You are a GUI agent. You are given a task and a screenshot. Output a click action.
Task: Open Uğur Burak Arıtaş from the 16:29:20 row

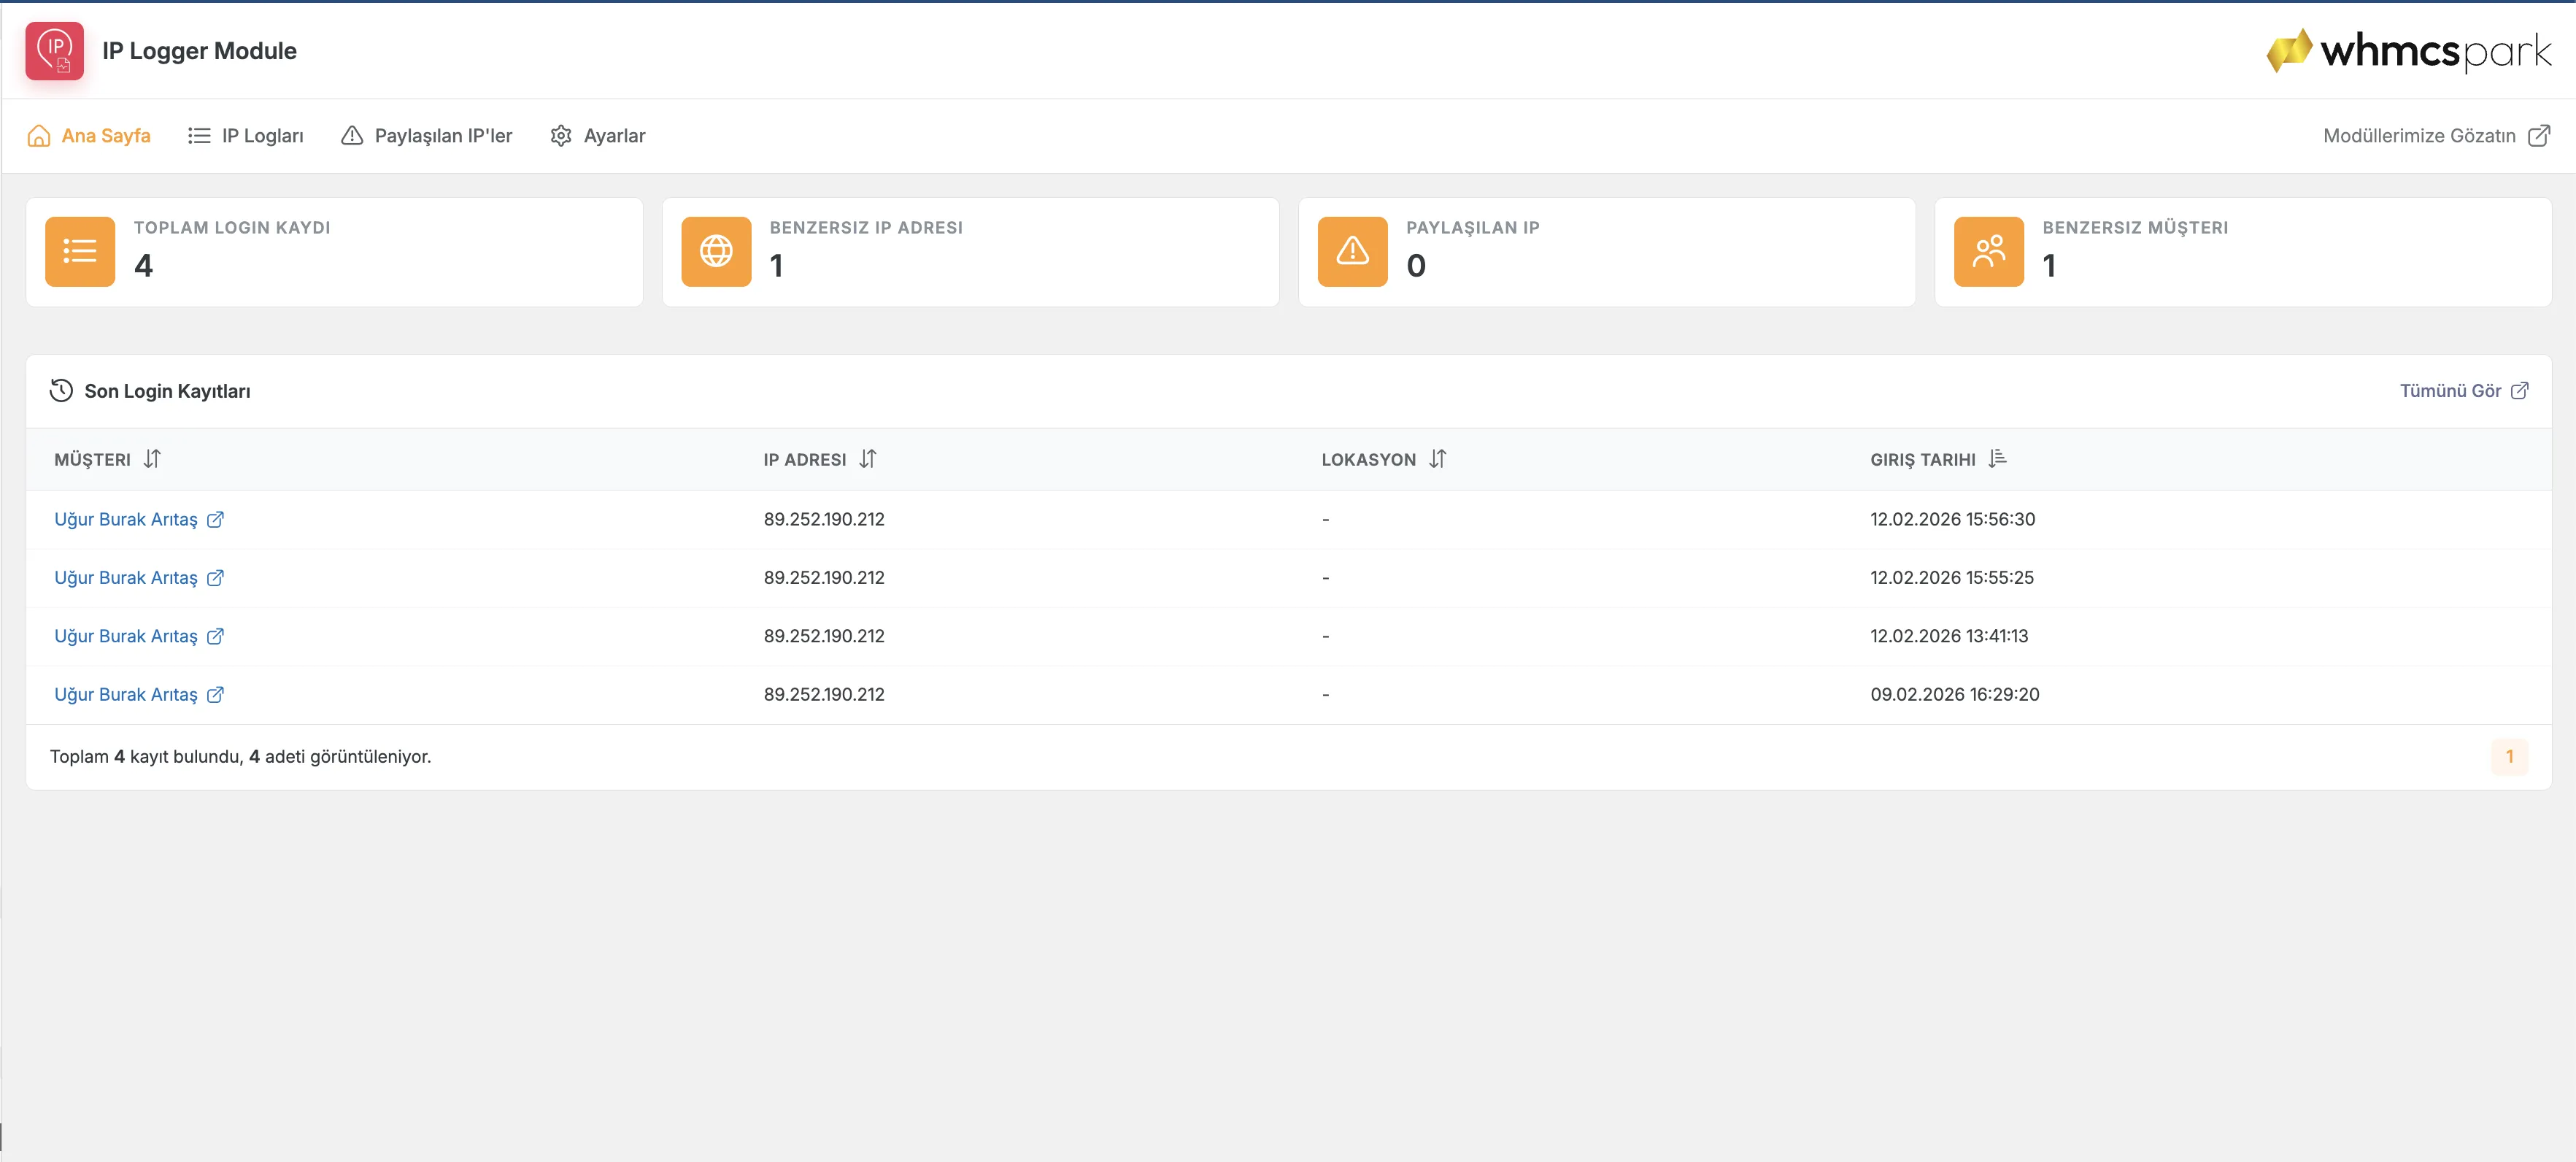(126, 694)
